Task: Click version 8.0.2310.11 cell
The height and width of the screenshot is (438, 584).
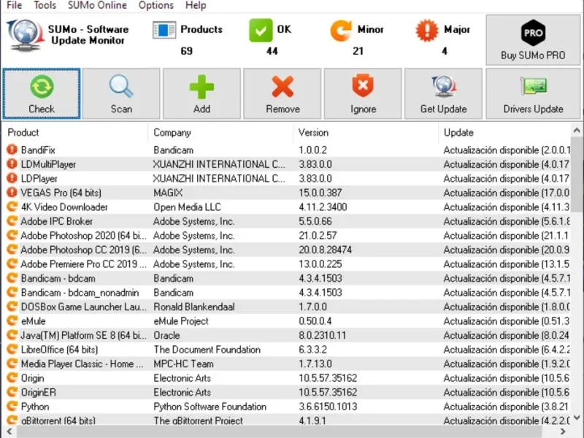Action: [322, 335]
